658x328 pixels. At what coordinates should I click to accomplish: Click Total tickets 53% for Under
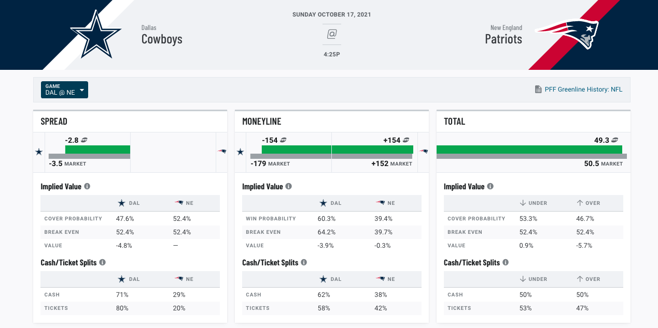(x=526, y=308)
